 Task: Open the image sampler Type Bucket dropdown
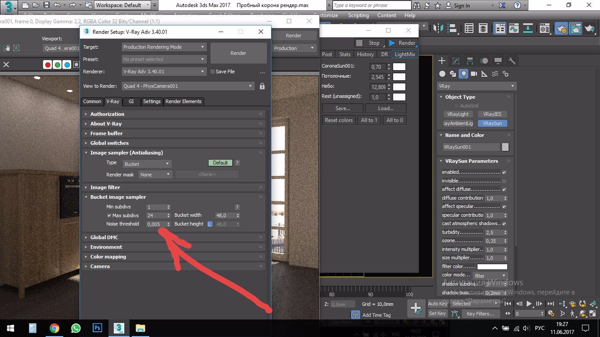(147, 164)
